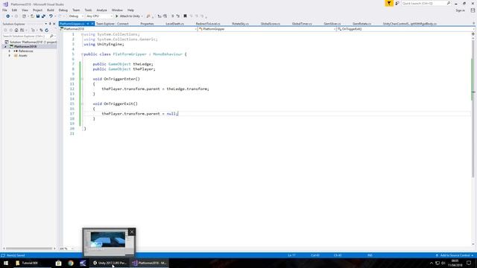Viewport: 477px width, 268px height.
Task: Switch to the GlobalTimer.cs tab
Action: click(x=302, y=24)
